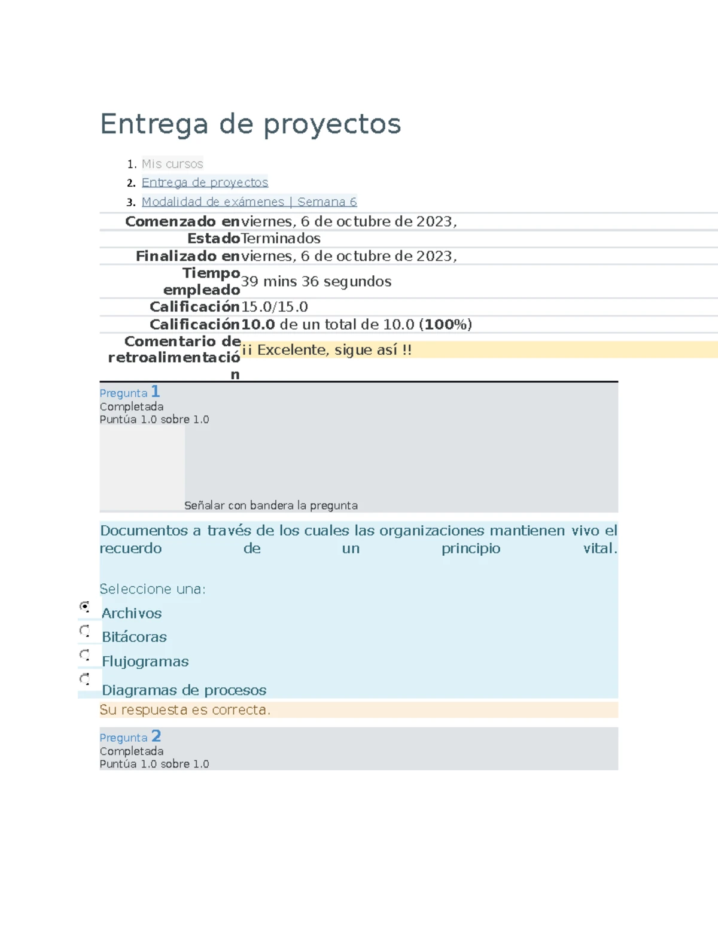718x929 pixels.
Task: Click the Diagramas de procesos radio indicator
Action: (x=86, y=678)
